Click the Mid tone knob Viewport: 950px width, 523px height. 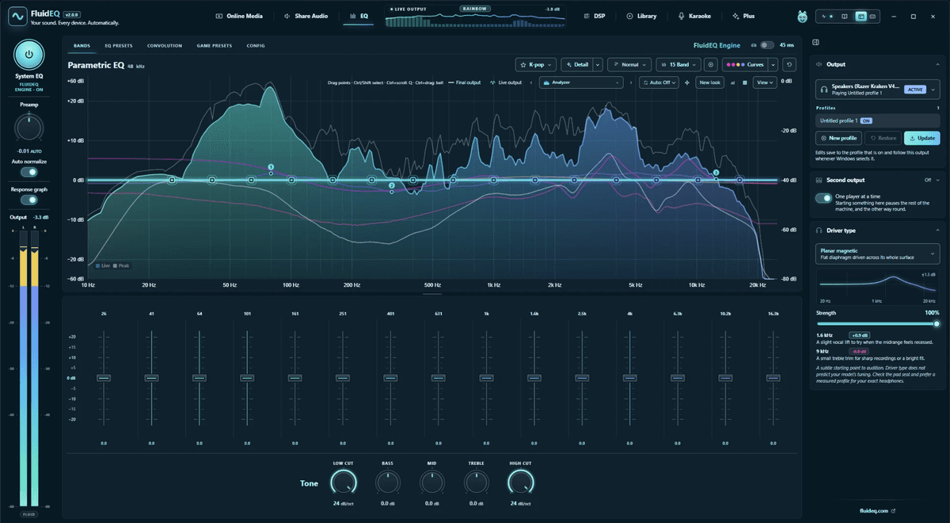point(432,482)
